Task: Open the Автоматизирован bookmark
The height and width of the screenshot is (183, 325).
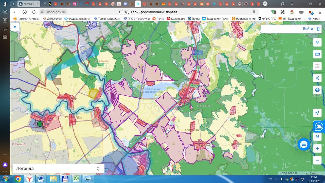Action: click(27, 19)
